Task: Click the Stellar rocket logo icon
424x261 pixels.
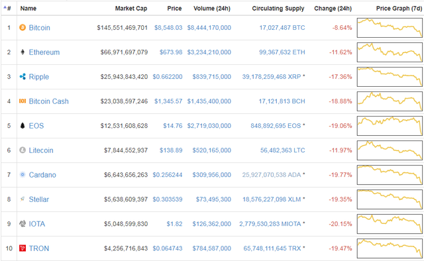Action: (23, 199)
